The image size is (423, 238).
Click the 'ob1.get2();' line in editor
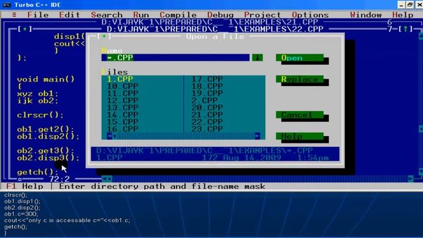pyautogui.click(x=46, y=130)
